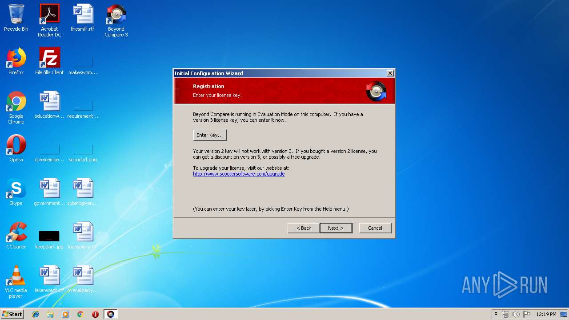Open loansmary.rtf document icon
The image size is (569, 320).
click(83, 236)
